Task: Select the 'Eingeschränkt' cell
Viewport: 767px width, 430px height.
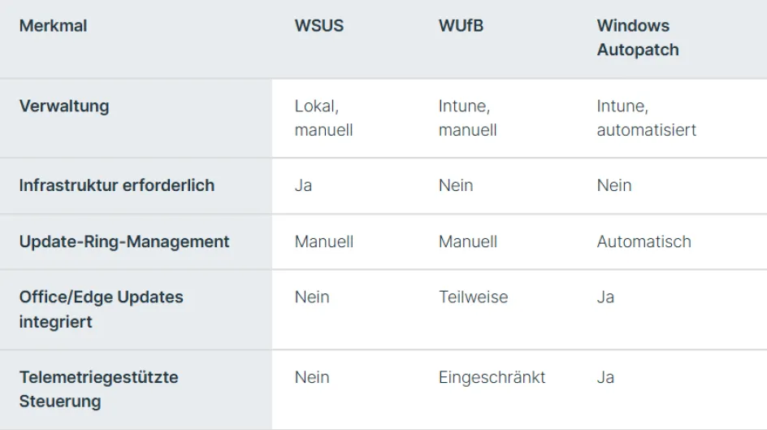Action: pyautogui.click(x=492, y=377)
